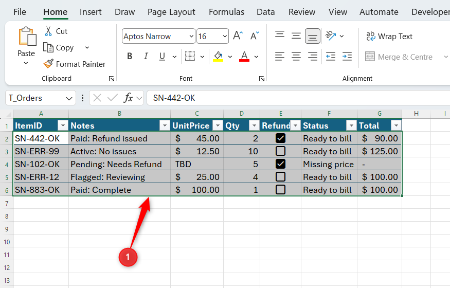This screenshot has width=450, height=288.
Task: Toggle Refund checkbox for SN-442-OK row
Action: click(x=280, y=138)
